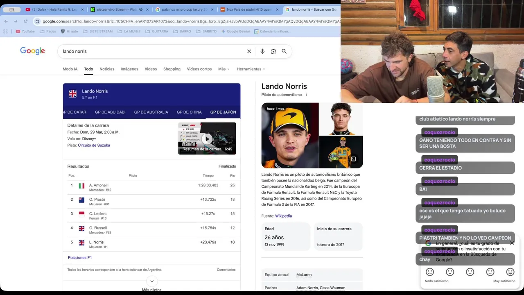
Task: Open the YouTube bookmark
Action: [25, 31]
